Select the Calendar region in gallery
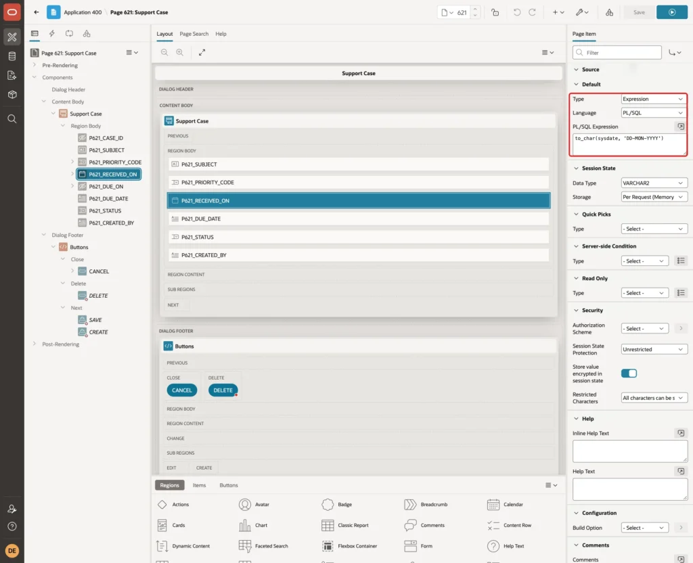The image size is (693, 563). pyautogui.click(x=506, y=504)
